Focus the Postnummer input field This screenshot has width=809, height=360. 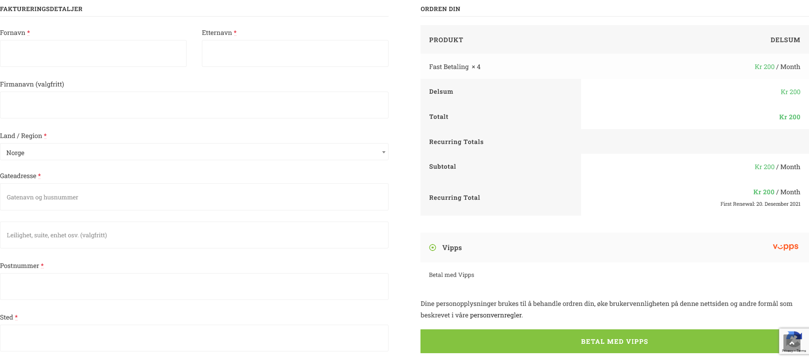(x=194, y=286)
